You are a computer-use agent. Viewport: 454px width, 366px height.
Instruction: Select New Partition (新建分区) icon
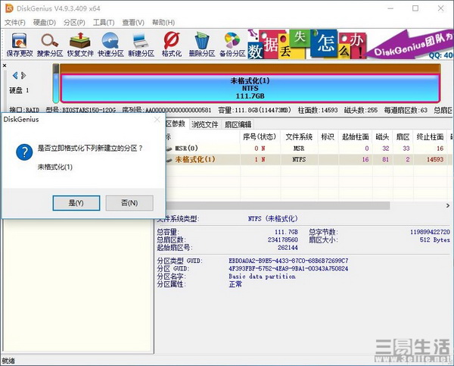tap(141, 45)
